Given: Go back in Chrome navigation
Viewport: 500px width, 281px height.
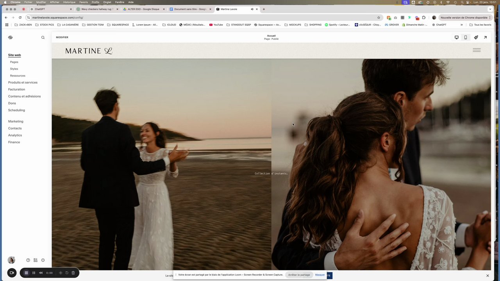Looking at the screenshot, I should 6,18.
